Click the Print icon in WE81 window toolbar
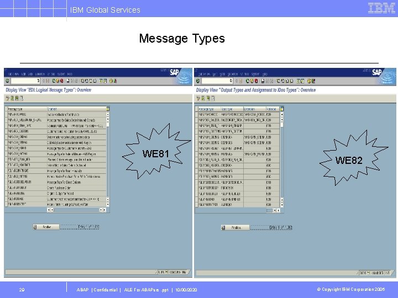 coord(68,81)
